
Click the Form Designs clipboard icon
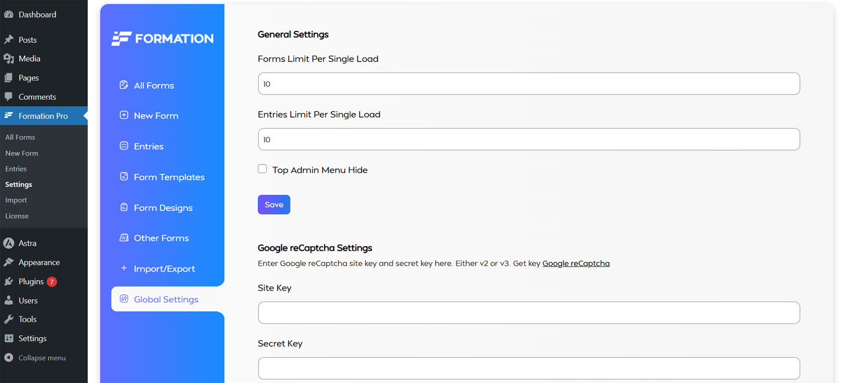(x=124, y=207)
